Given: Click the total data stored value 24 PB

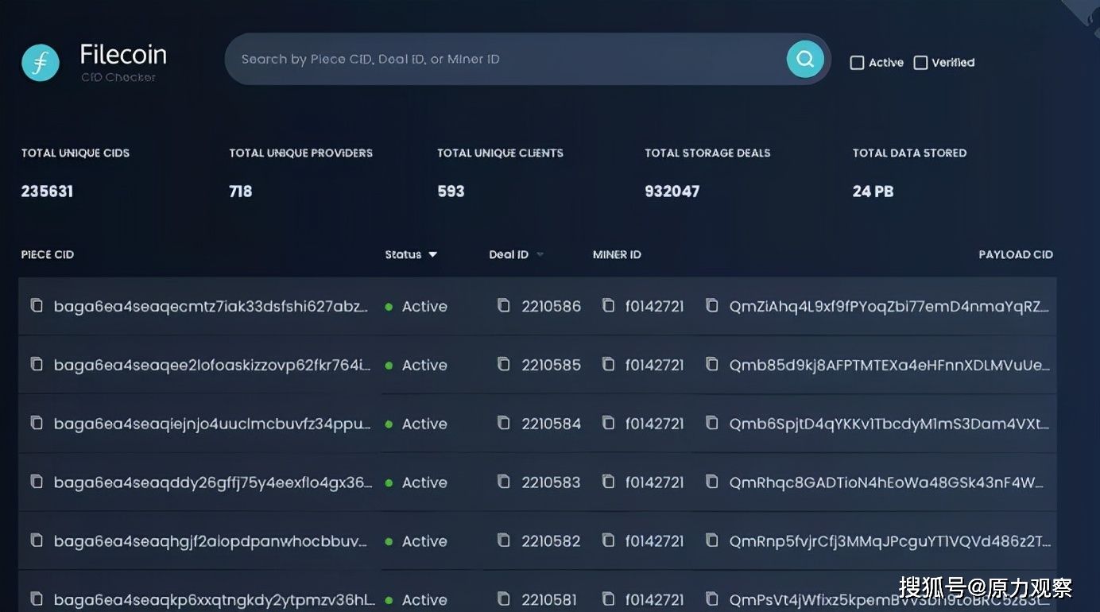Looking at the screenshot, I should (x=873, y=192).
